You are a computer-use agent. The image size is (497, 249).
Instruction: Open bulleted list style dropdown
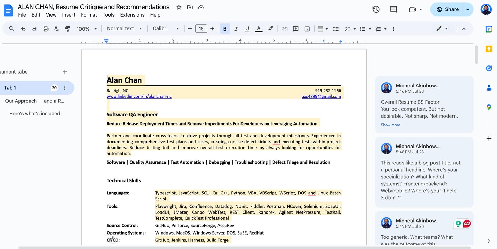(370, 29)
